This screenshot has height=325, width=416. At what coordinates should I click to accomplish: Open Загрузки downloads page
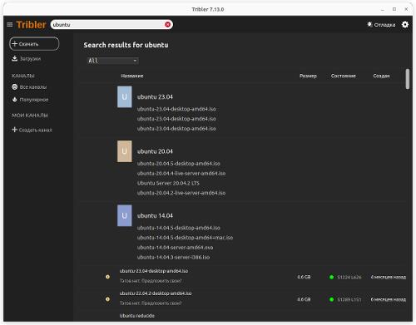[27, 59]
